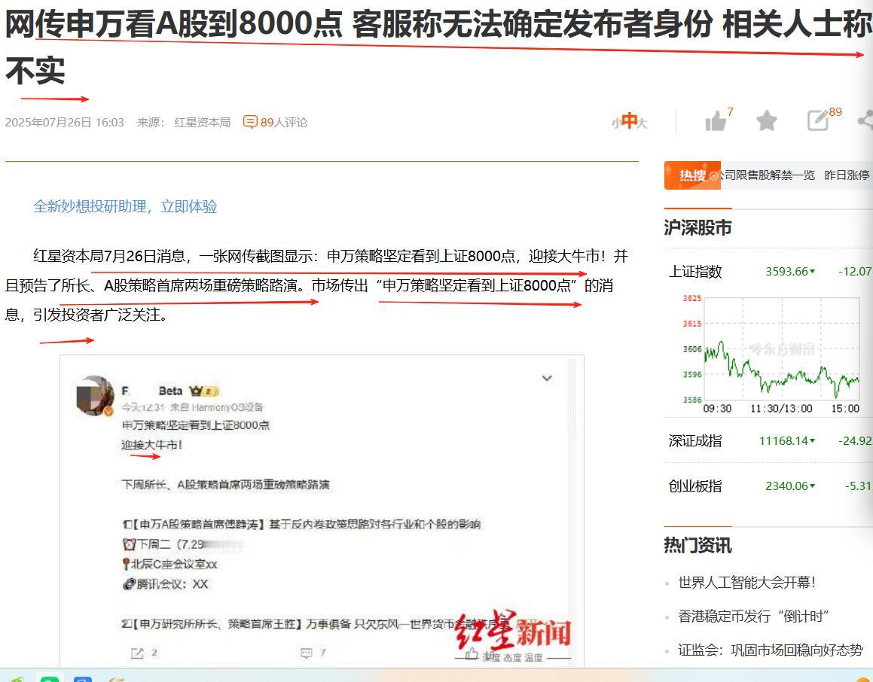Screen dimensions: 873x682
Task: Open news item 香港稳定币发行“倒计时”
Action: (753, 617)
